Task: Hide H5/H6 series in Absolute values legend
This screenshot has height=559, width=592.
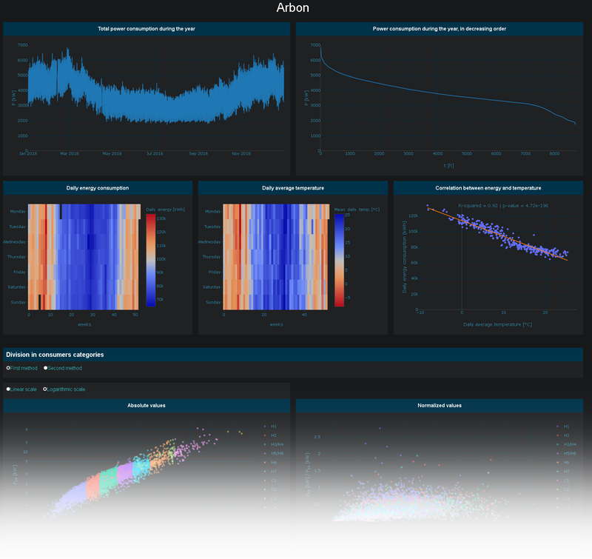Action: coord(265,453)
